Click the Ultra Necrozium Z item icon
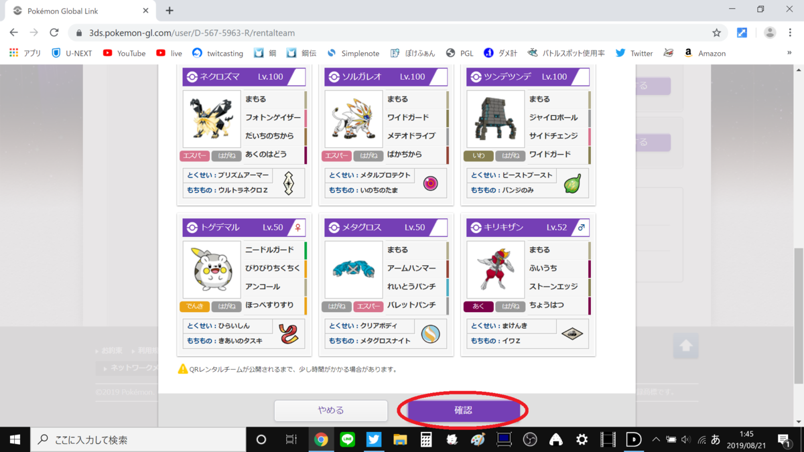The height and width of the screenshot is (452, 804). 289,183
